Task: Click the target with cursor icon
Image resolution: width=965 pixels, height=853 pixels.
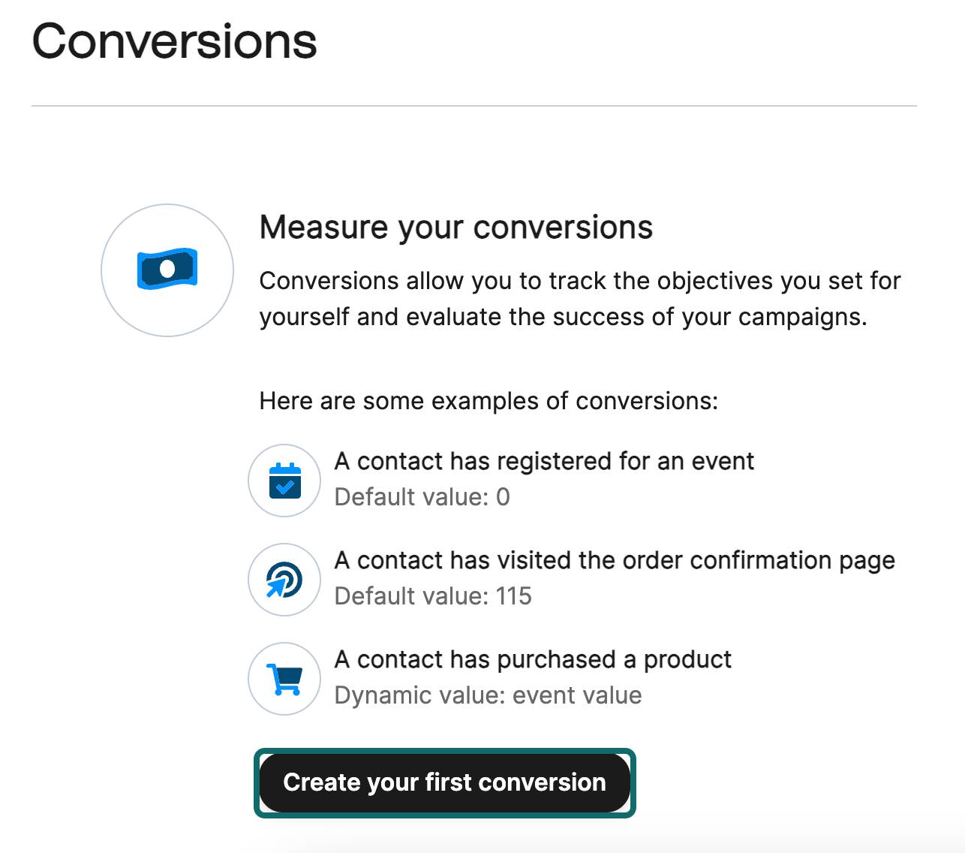Action: (284, 580)
